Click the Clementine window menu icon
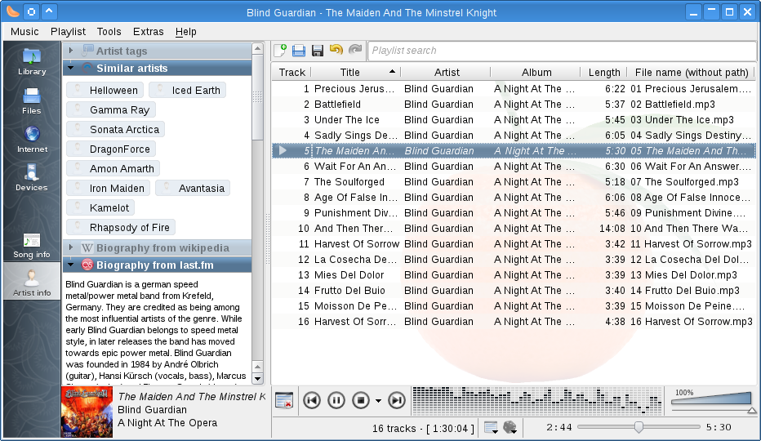The image size is (761, 441). click(x=12, y=11)
